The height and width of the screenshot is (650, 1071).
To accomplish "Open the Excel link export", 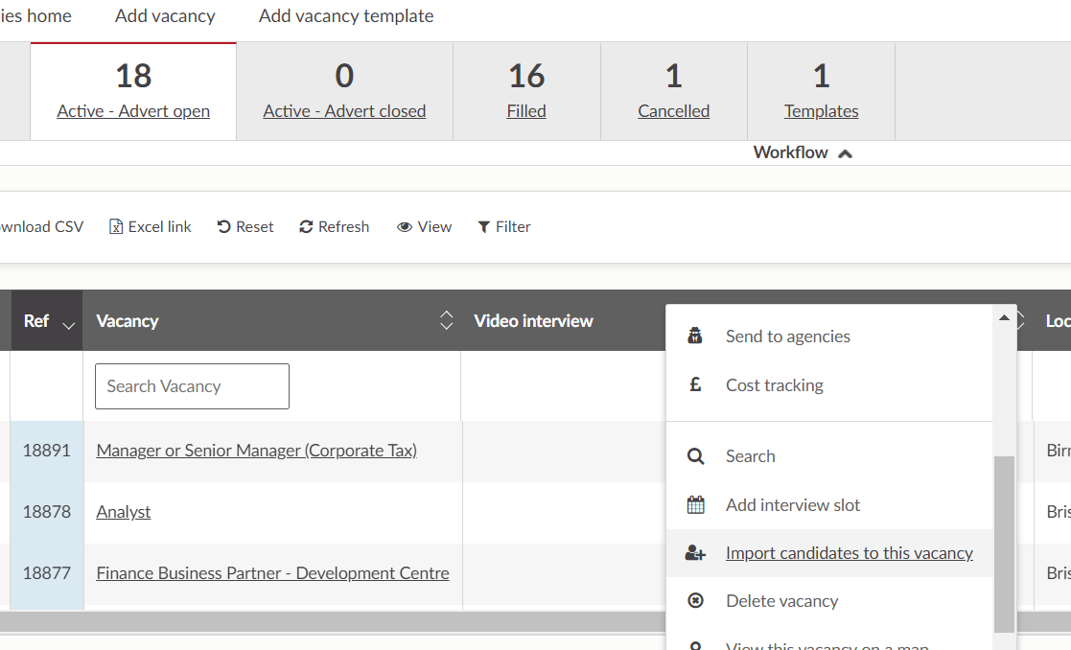I will point(151,227).
